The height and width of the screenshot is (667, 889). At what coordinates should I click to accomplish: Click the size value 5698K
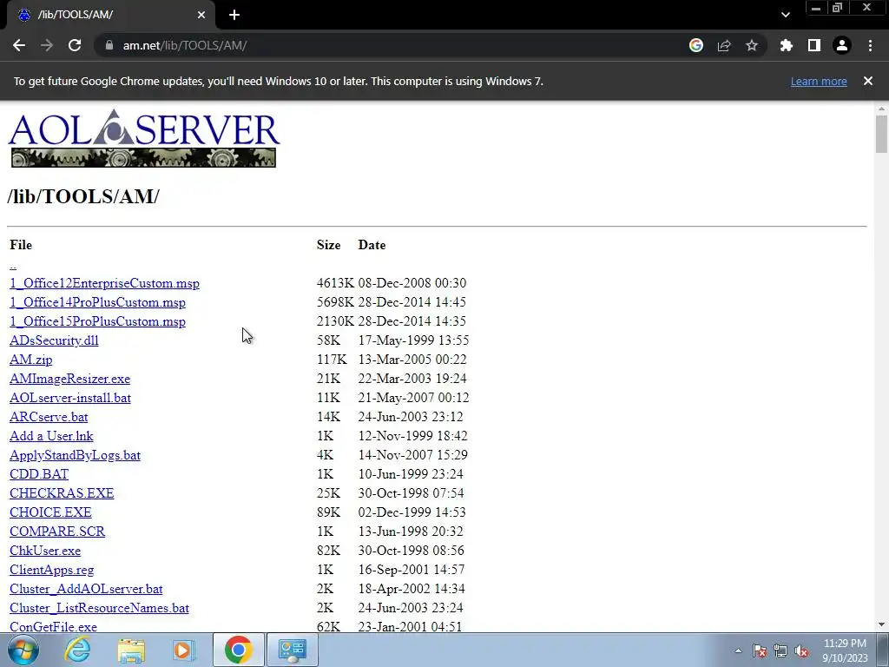(x=335, y=302)
